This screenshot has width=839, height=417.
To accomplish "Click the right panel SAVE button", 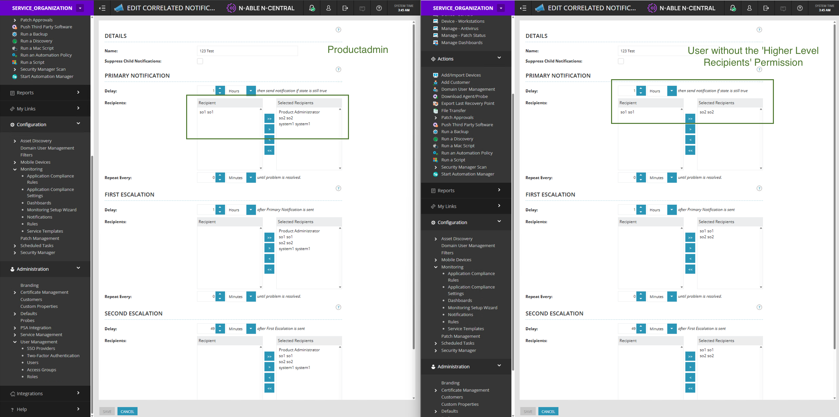I will (528, 411).
